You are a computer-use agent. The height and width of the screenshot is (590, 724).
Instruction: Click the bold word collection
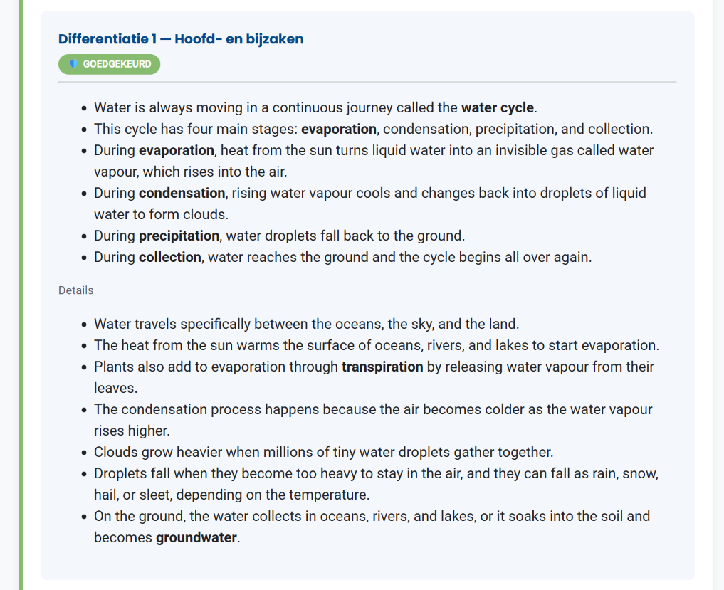pyautogui.click(x=170, y=257)
